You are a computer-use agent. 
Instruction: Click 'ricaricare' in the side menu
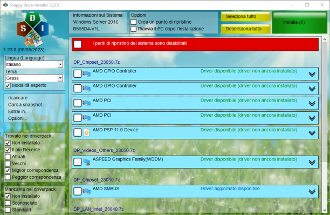click(x=18, y=98)
